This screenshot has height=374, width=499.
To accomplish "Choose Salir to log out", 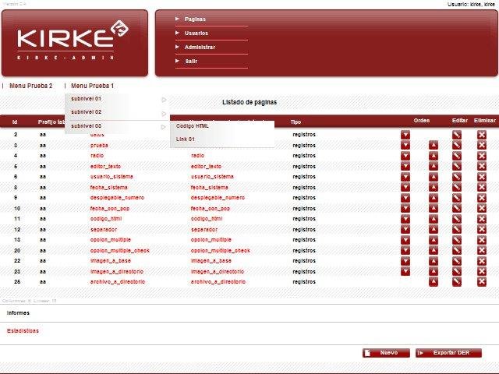I will click(191, 61).
